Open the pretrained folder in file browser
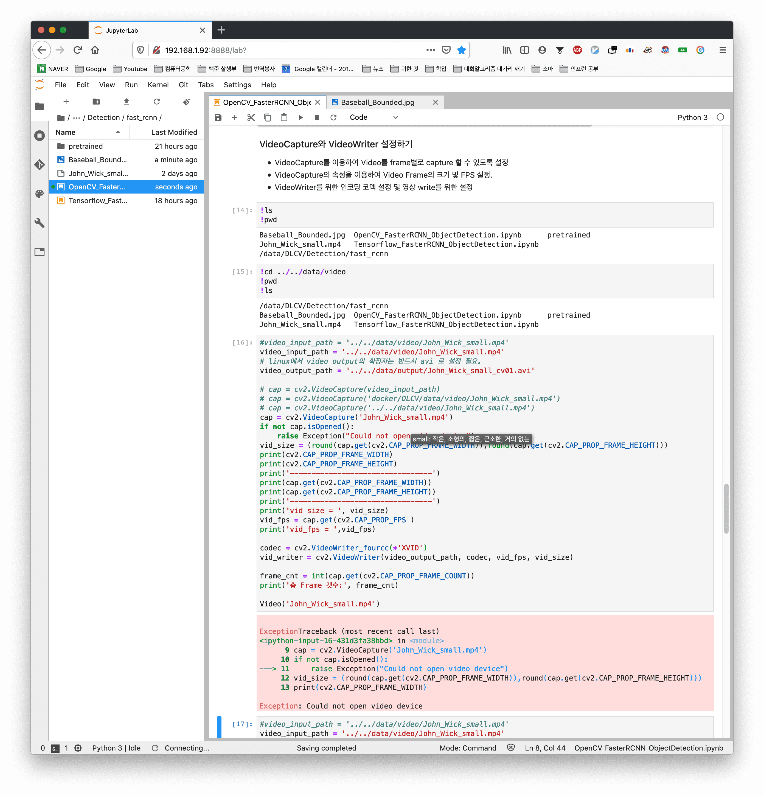Screen dimensions: 764x795 pos(86,146)
